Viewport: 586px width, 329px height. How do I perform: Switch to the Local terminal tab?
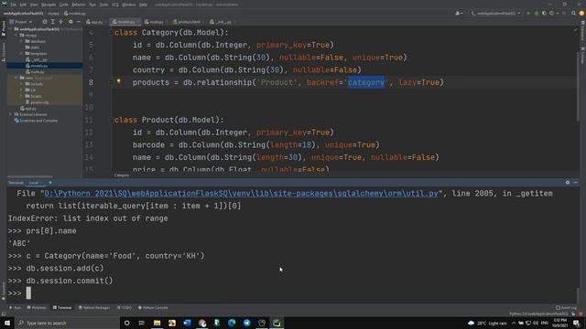tap(35, 183)
